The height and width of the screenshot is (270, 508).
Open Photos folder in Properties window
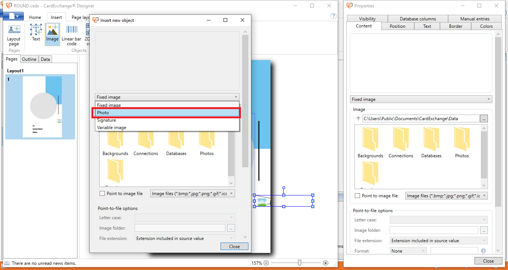tap(462, 143)
